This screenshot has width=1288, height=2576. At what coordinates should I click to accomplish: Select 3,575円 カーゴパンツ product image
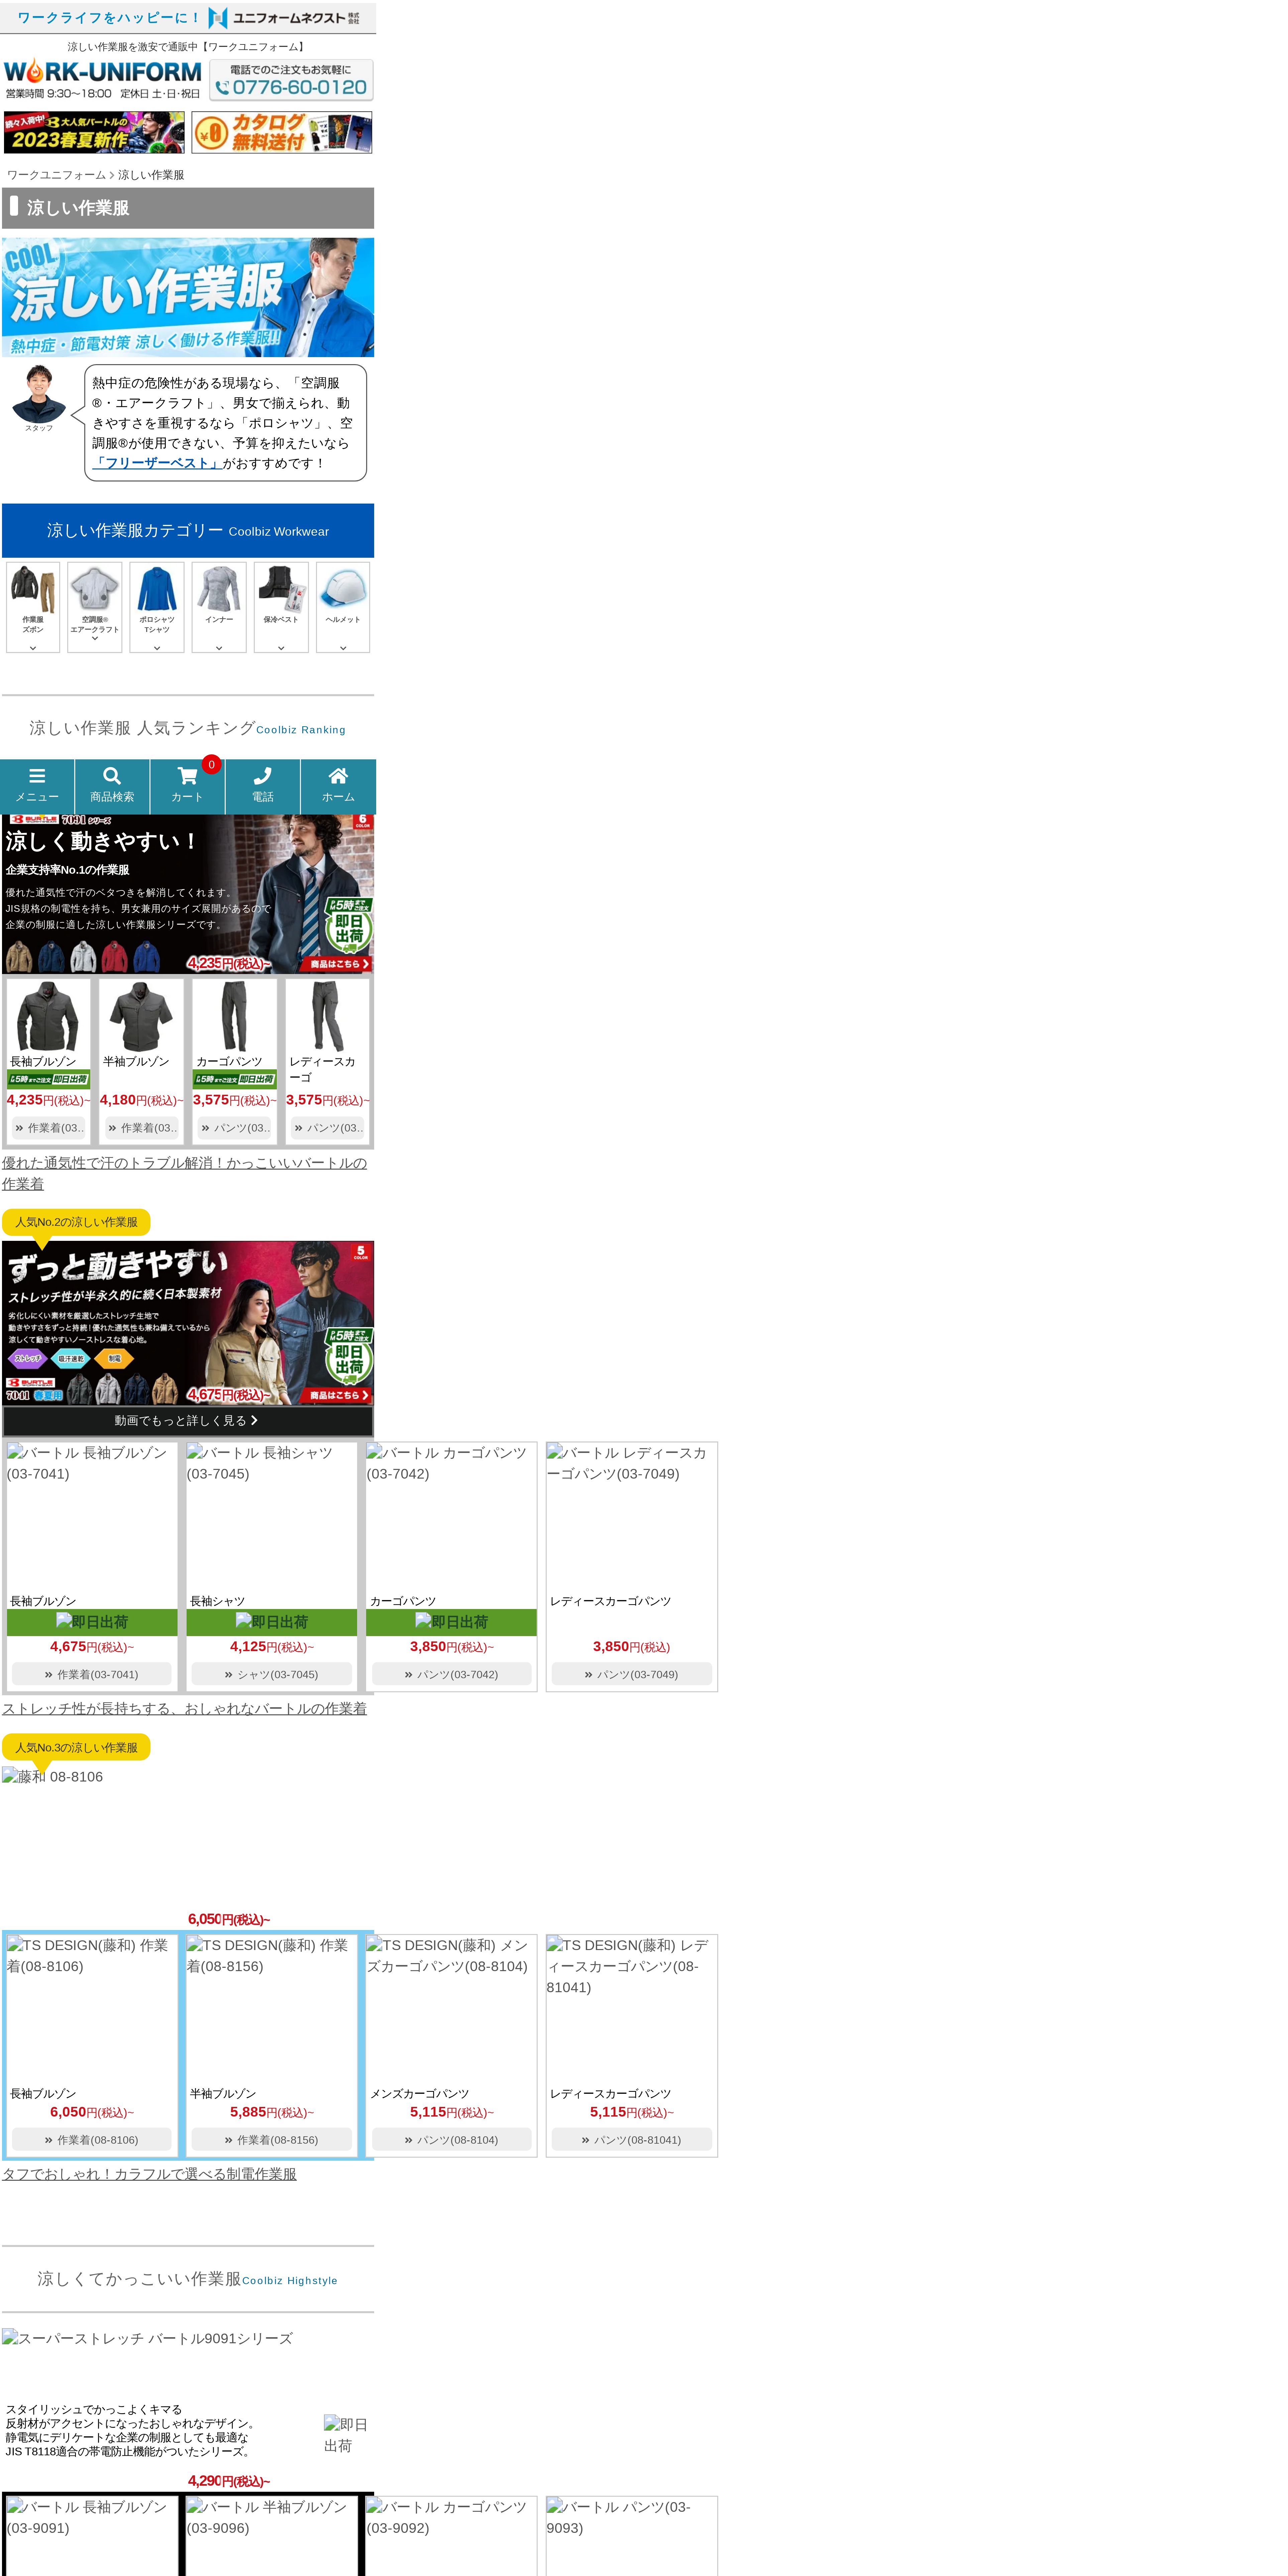(x=234, y=1016)
